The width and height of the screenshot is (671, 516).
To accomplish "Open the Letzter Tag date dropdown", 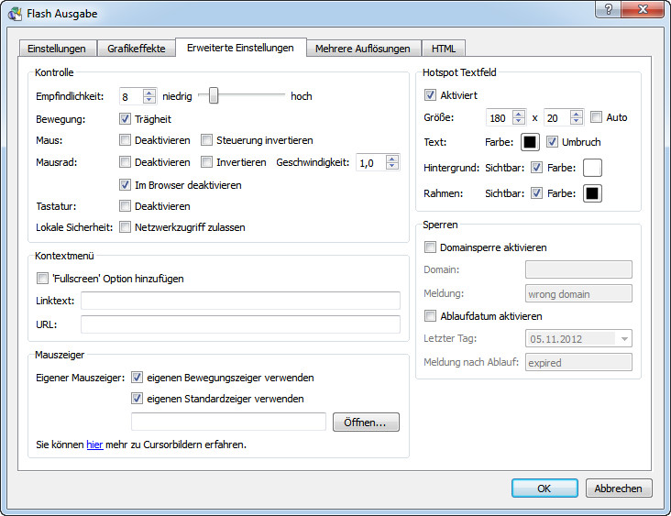I will (624, 339).
